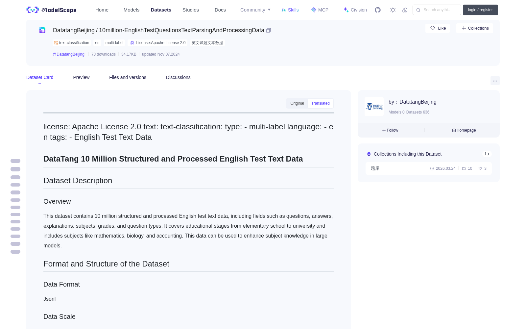Open the Docs navigation item
Viewport: 526px width, 329px height.
[x=220, y=10]
